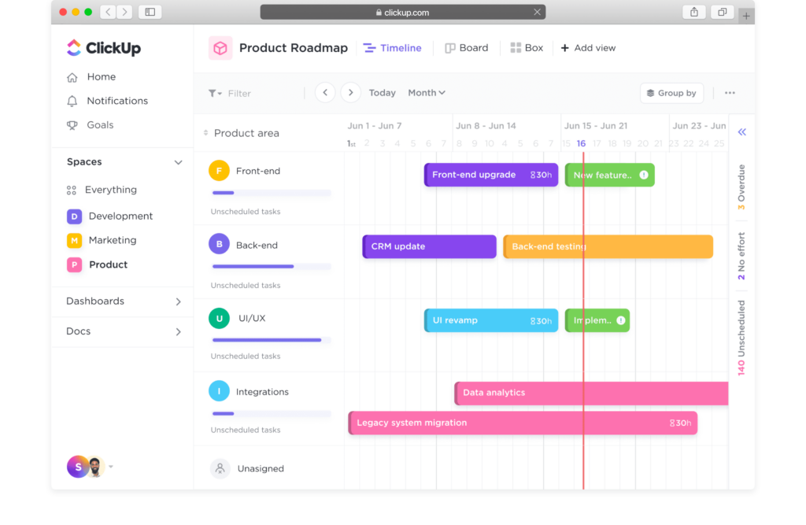Switch to the Box view tab
The image size is (806, 525).
pos(527,48)
